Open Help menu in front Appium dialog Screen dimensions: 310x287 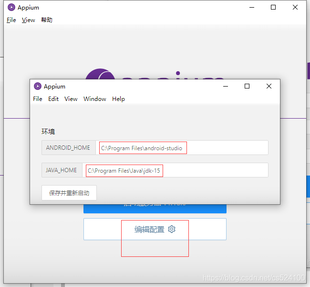(x=118, y=99)
